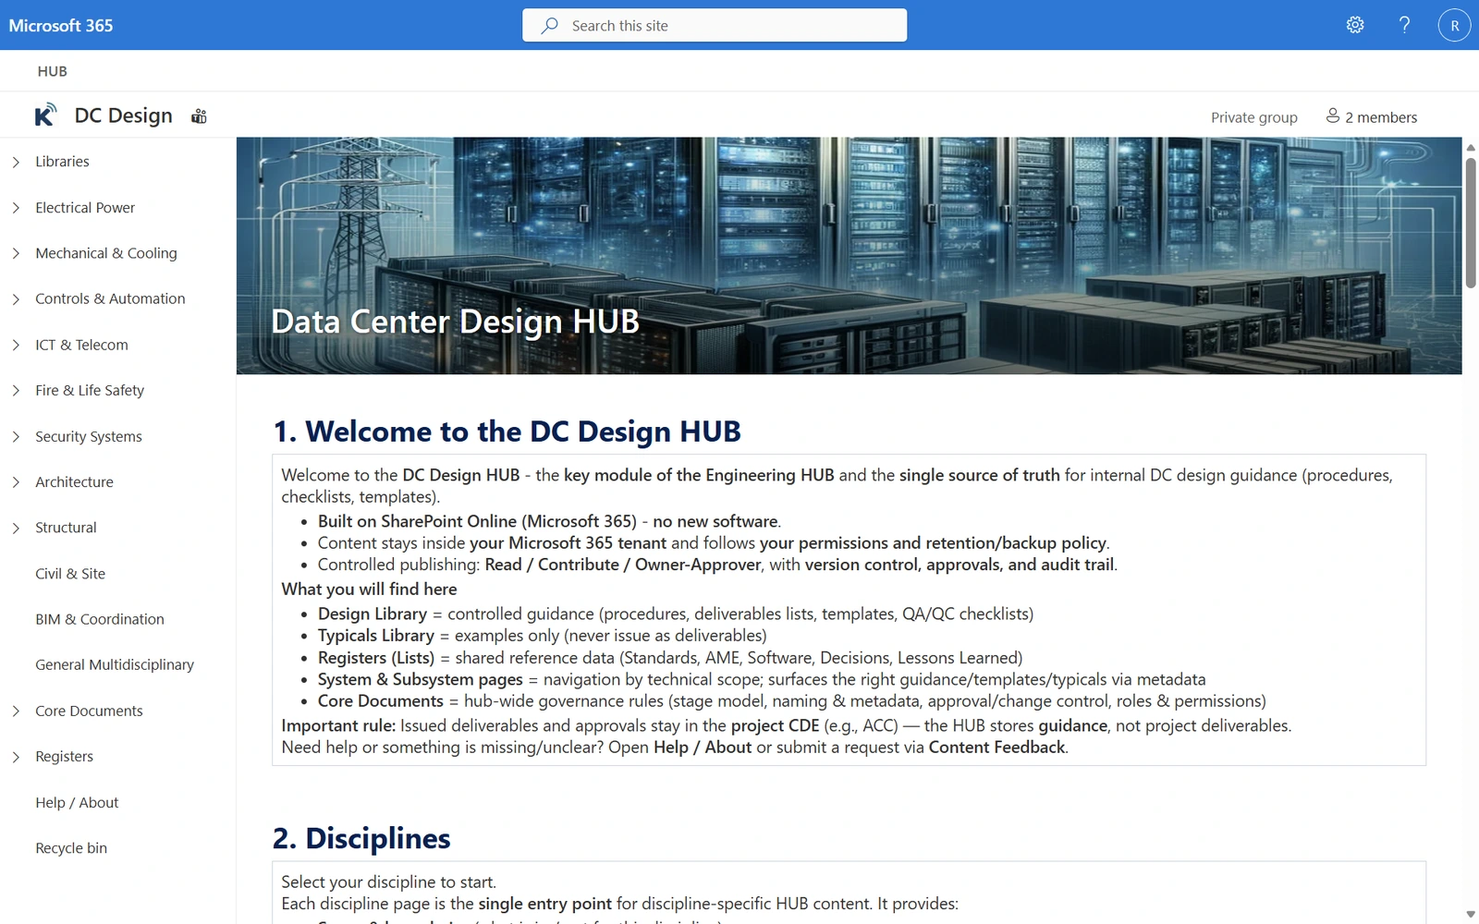
Task: Open the 2 members panel
Action: [1381, 116]
